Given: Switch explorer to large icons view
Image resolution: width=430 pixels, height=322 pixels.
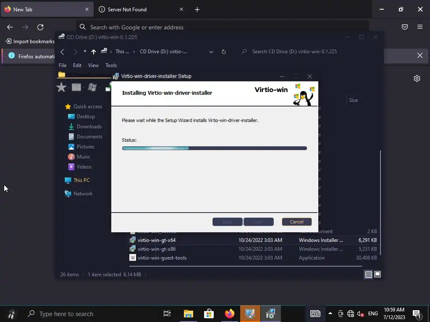Looking at the screenshot, I should pos(378,274).
